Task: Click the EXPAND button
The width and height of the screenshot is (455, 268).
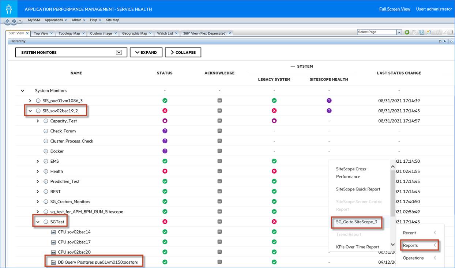Action: point(146,52)
